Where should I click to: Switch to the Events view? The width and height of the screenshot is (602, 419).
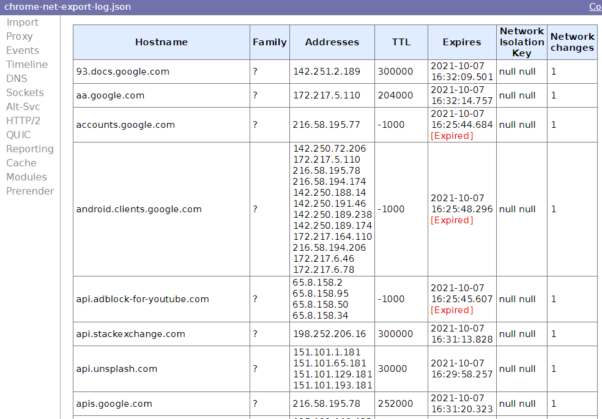(22, 50)
